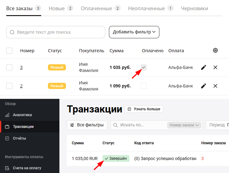Image resolution: width=229 pixels, height=173 pixels.
Task: Select the checkbox for order 3
Action: (x=9, y=67)
